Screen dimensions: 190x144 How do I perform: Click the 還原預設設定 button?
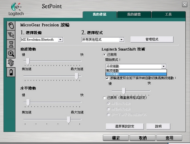[x=125, y=126]
